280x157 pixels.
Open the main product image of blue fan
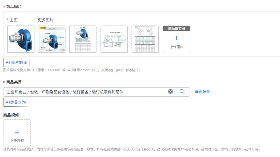point(21,39)
